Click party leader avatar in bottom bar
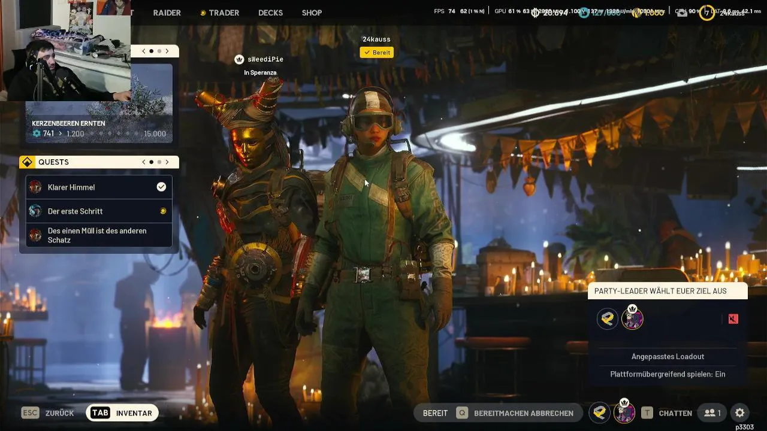Viewport: 767px width, 431px height. [624, 412]
